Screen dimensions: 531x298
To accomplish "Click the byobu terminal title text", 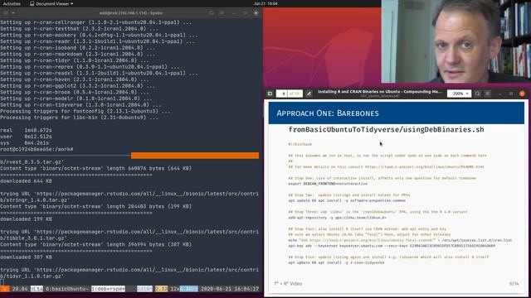I will tap(131, 13).
